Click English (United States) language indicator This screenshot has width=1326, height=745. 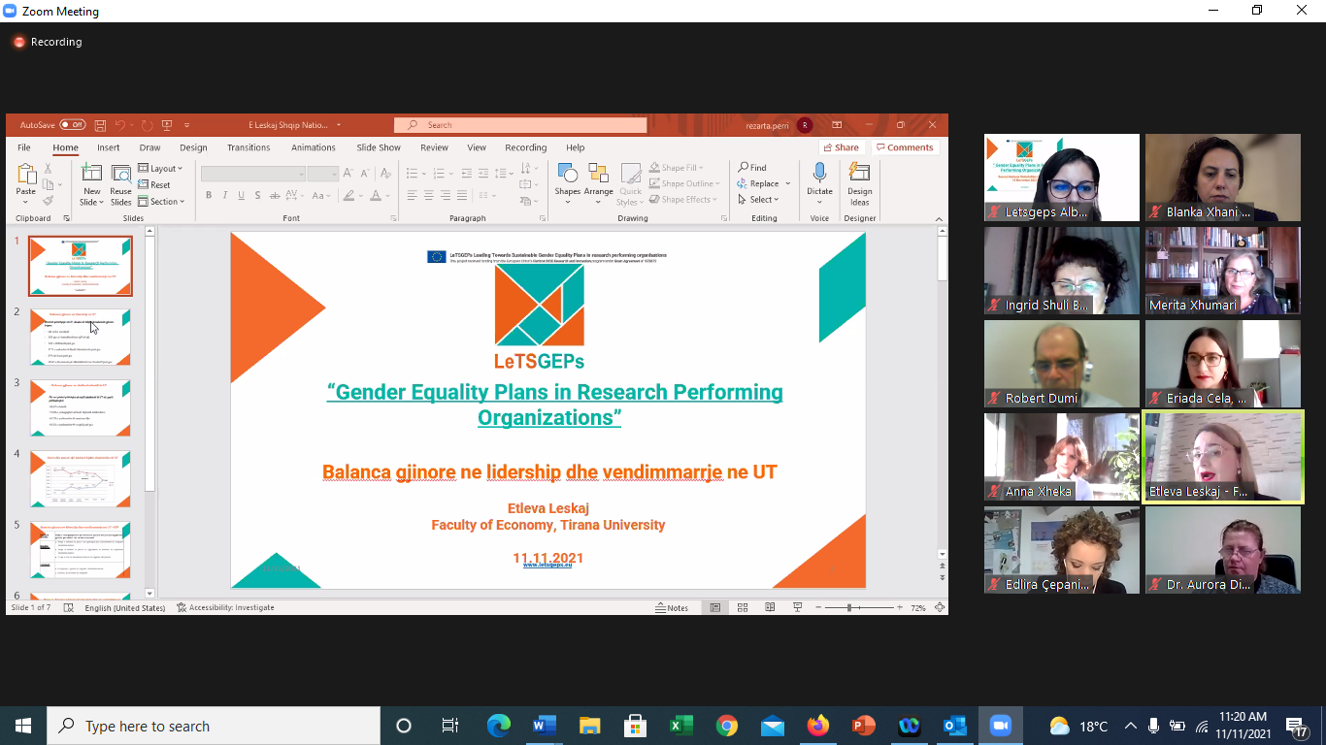pyautogui.click(x=125, y=607)
